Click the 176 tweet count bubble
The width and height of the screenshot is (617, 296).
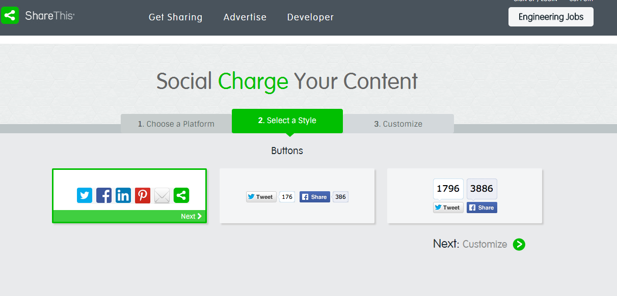[287, 197]
